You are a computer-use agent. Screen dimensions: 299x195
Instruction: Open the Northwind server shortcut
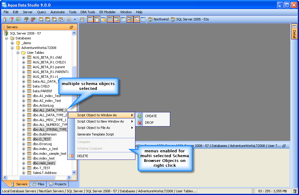pyautogui.click(x=159, y=19)
